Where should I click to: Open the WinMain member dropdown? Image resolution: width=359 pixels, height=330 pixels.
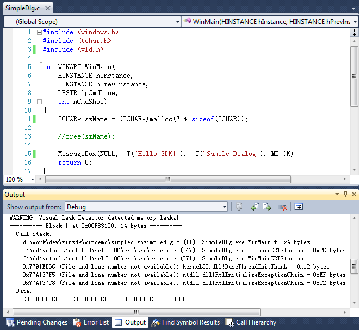(270, 22)
